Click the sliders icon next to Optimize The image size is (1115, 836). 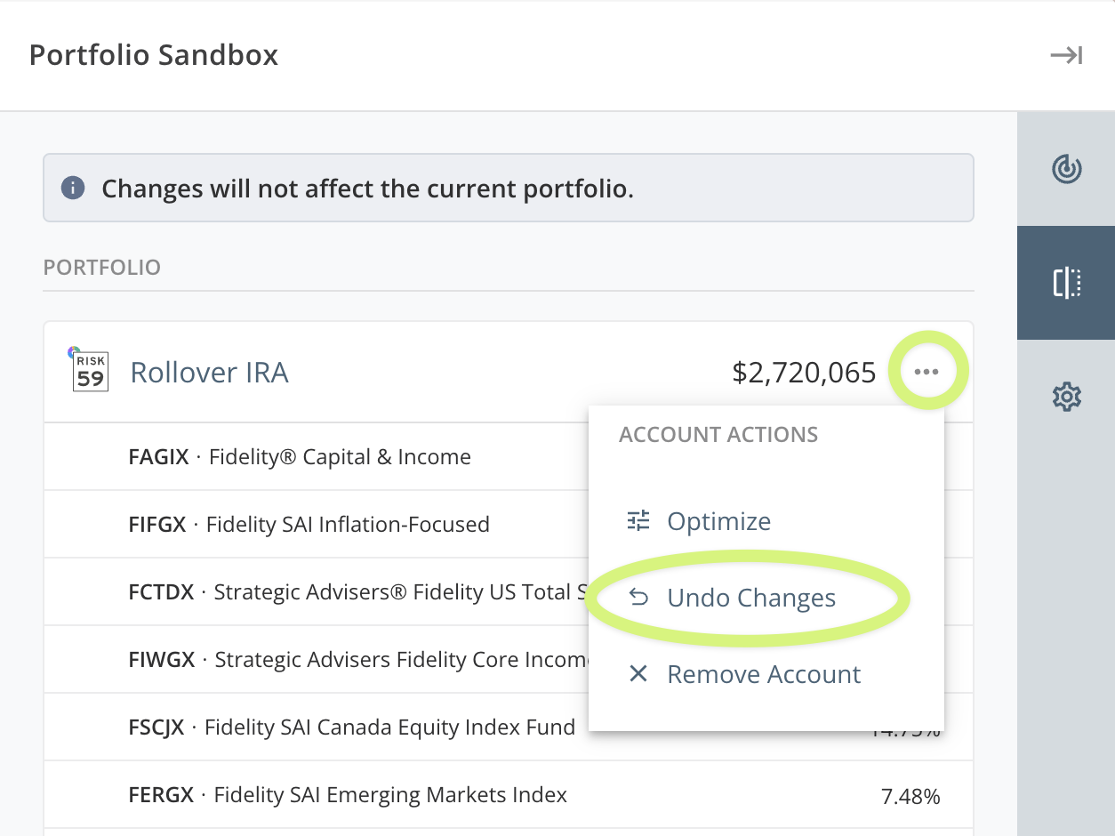[638, 520]
